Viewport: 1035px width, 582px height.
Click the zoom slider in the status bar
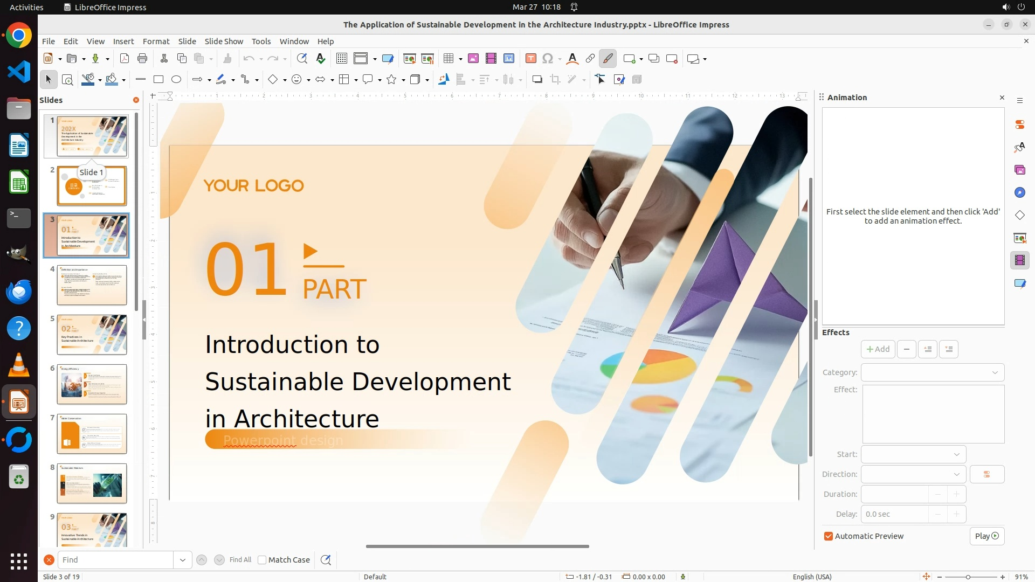pyautogui.click(x=968, y=577)
